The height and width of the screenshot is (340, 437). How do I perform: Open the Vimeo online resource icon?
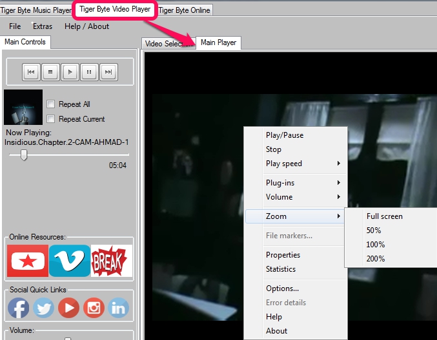coord(69,261)
